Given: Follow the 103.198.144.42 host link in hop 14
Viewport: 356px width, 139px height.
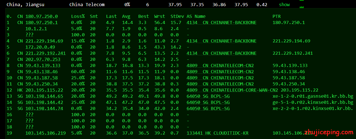Looking at the screenshot, I should point(44,102).
